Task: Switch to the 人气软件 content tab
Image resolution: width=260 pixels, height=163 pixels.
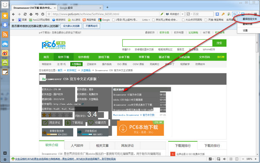Action: (x=77, y=146)
